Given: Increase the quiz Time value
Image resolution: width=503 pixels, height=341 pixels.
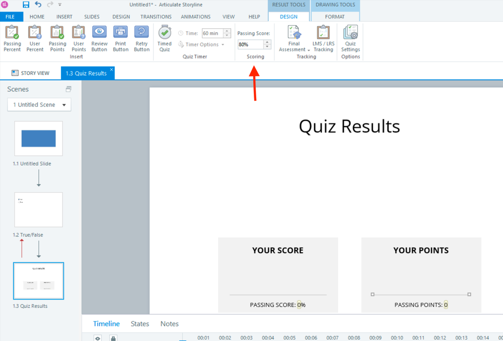Looking at the screenshot, I should click(227, 31).
